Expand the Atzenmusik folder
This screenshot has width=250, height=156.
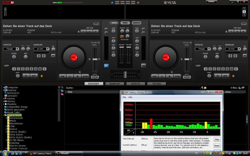click(6, 118)
